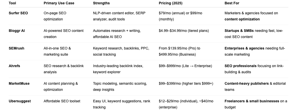The image size is (294, 111).
Task: Click the Surfer SEO tool name
Action: [18, 13]
